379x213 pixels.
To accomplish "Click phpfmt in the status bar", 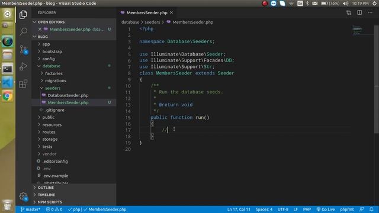I will [347, 209].
